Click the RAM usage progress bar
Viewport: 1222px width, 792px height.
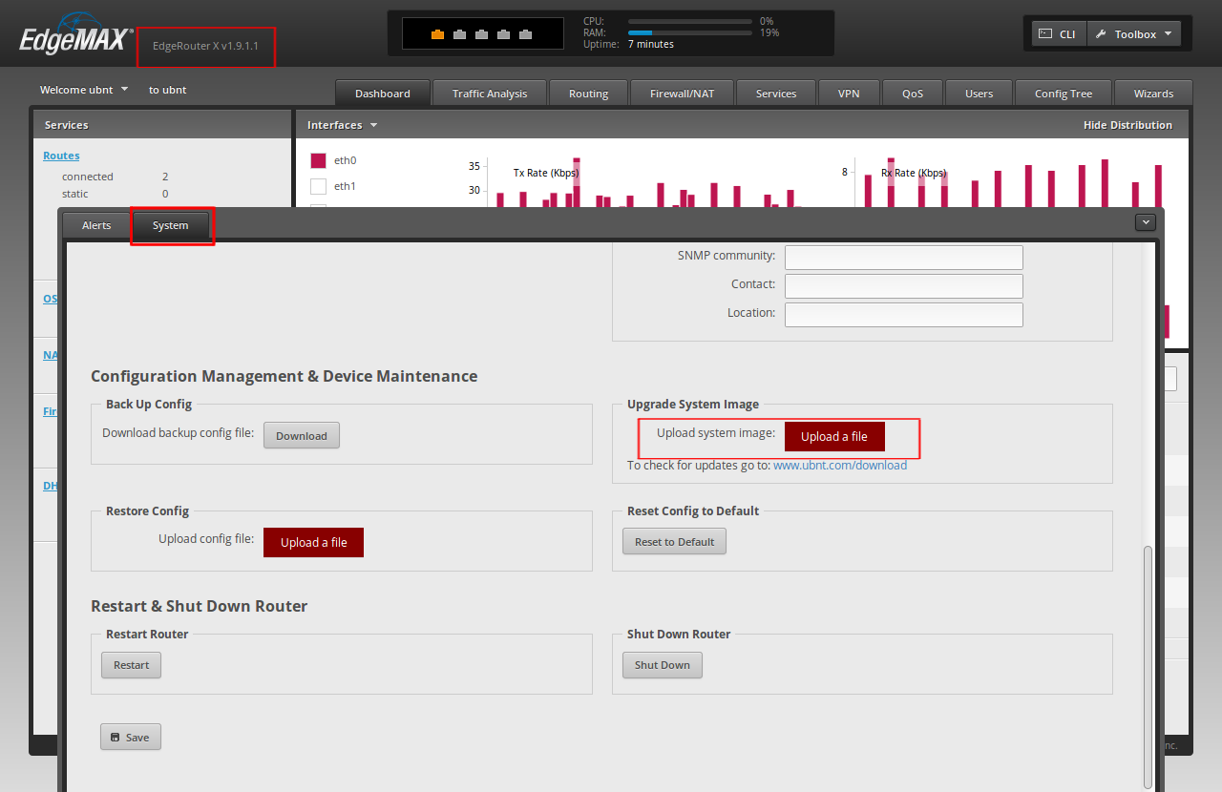(x=689, y=32)
